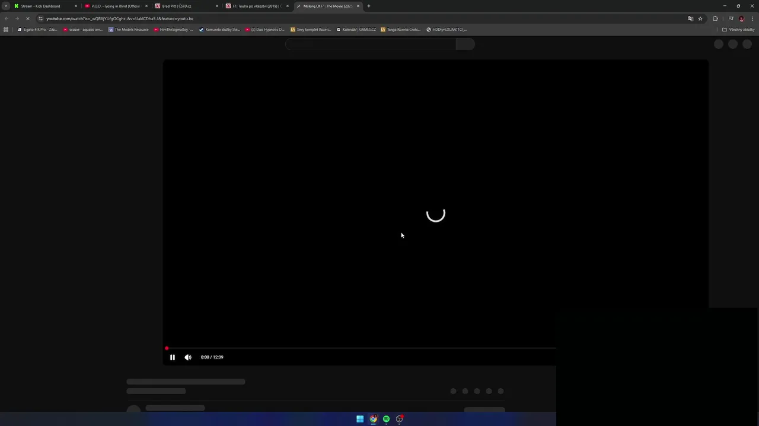The image size is (759, 426).
Task: Open Windows Start menu
Action: click(x=360, y=419)
